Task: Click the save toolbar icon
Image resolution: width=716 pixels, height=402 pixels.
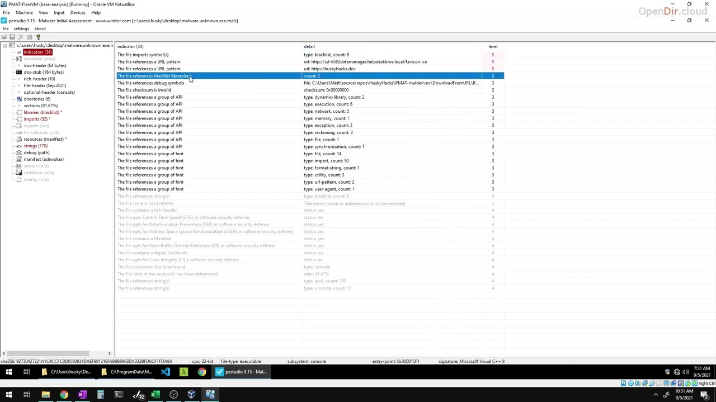Action: [x=12, y=37]
